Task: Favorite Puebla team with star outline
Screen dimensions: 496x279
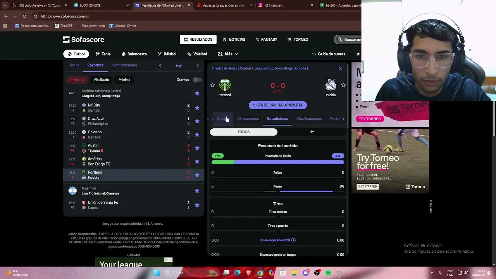Action: pyautogui.click(x=343, y=85)
